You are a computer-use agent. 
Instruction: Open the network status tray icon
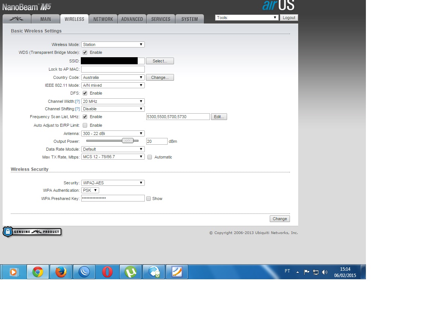coord(316,272)
